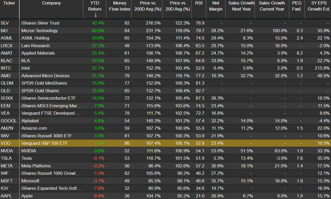Select the INTC ticker cell
Viewport: 331px width, 199px height.
click(x=6, y=68)
